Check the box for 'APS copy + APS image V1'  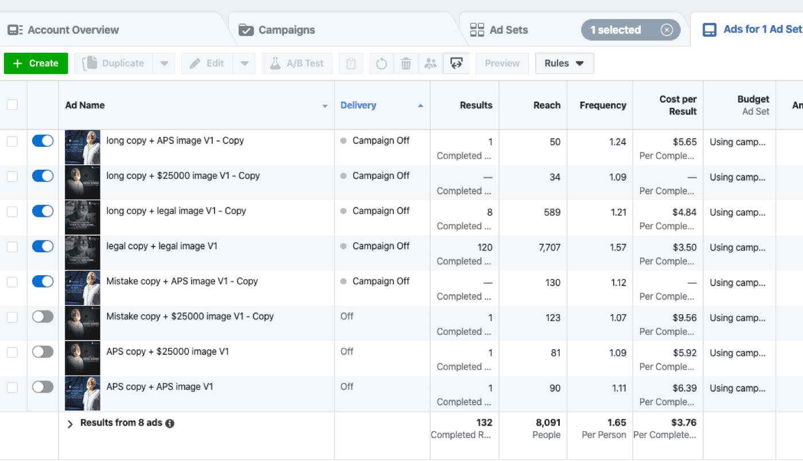click(12, 388)
